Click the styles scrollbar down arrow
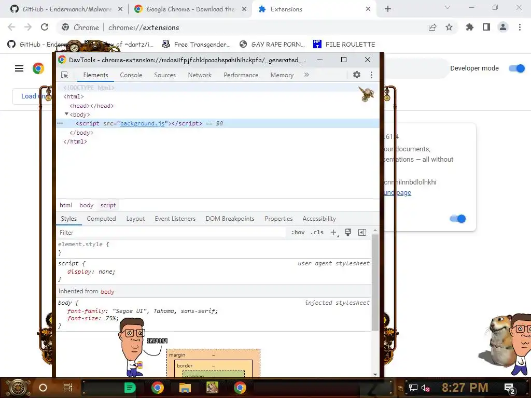Viewport: 531px width, 398px height. point(375,374)
